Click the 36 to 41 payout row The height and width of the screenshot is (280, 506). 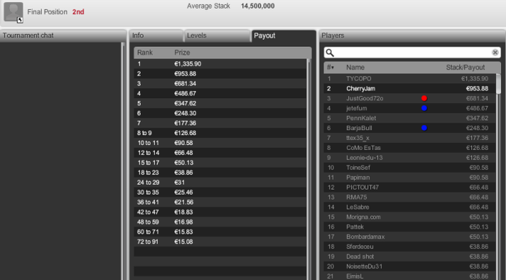pos(220,202)
